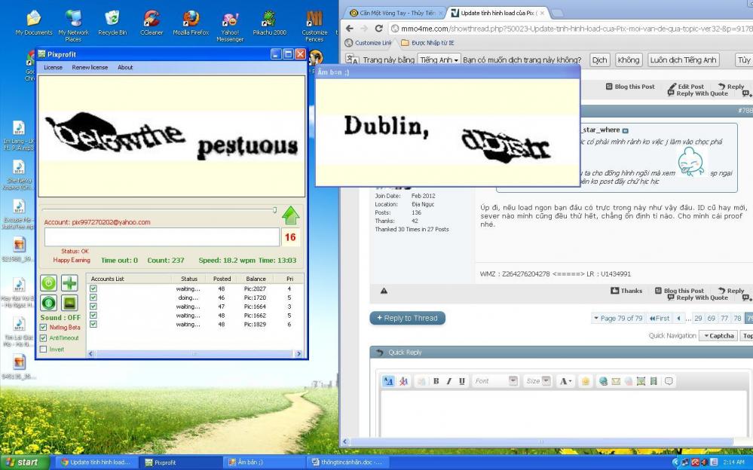The width and height of the screenshot is (753, 470).
Task: Uncheck account row with balance Pic:1720
Action: 93,298
